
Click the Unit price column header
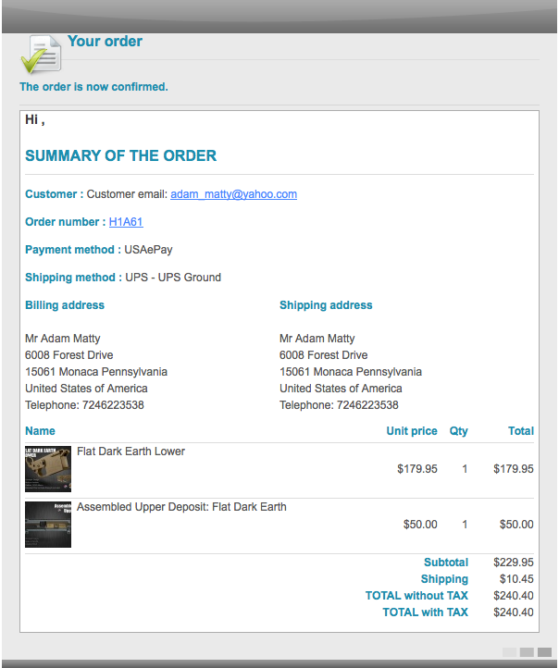pos(412,431)
